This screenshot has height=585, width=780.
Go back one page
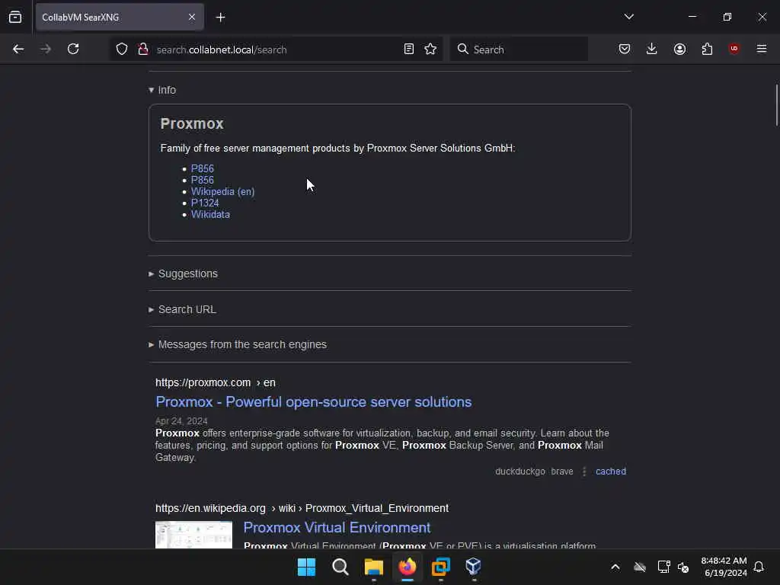[18, 49]
